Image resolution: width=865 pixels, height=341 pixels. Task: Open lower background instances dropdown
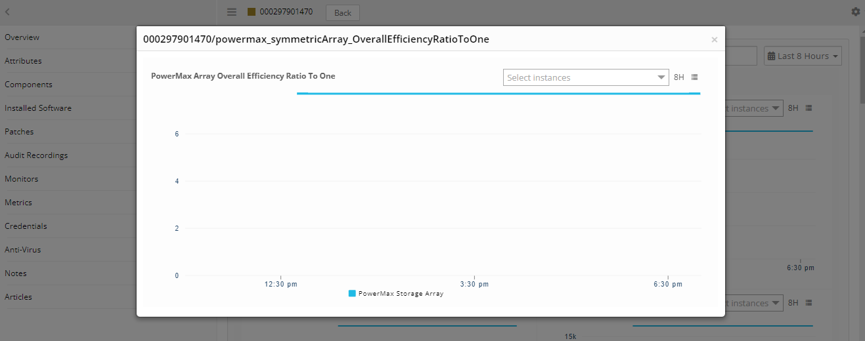(x=754, y=303)
